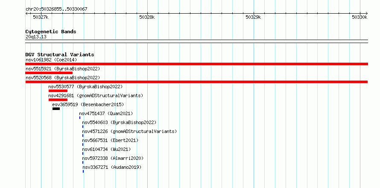
Task: Select the short red bar under nsv5530577
Action: [58, 91]
